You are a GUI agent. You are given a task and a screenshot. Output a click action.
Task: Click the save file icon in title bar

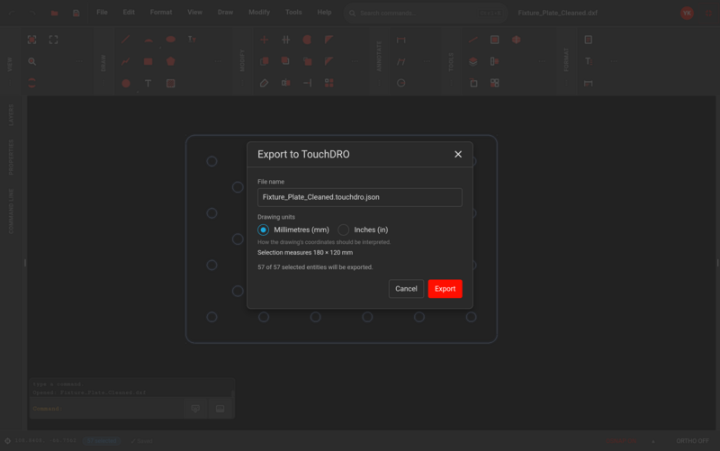[76, 13]
